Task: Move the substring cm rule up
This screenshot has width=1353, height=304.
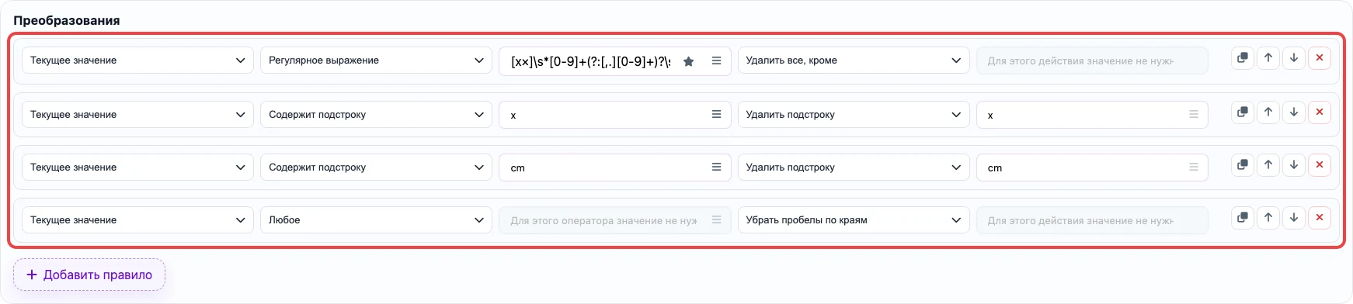Action: coord(1268,165)
